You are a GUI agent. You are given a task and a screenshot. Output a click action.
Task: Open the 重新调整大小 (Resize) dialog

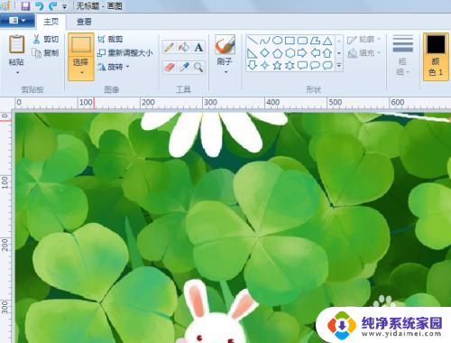click(125, 53)
